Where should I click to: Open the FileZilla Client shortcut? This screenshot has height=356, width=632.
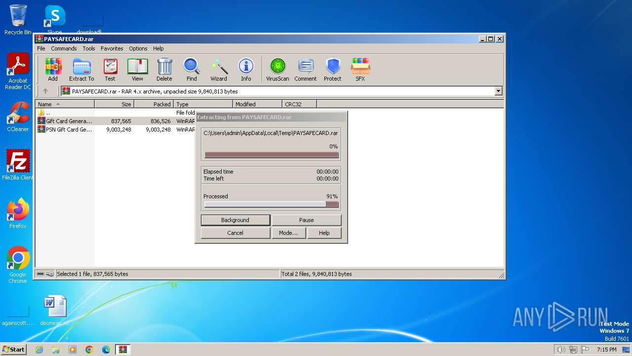[x=18, y=165]
